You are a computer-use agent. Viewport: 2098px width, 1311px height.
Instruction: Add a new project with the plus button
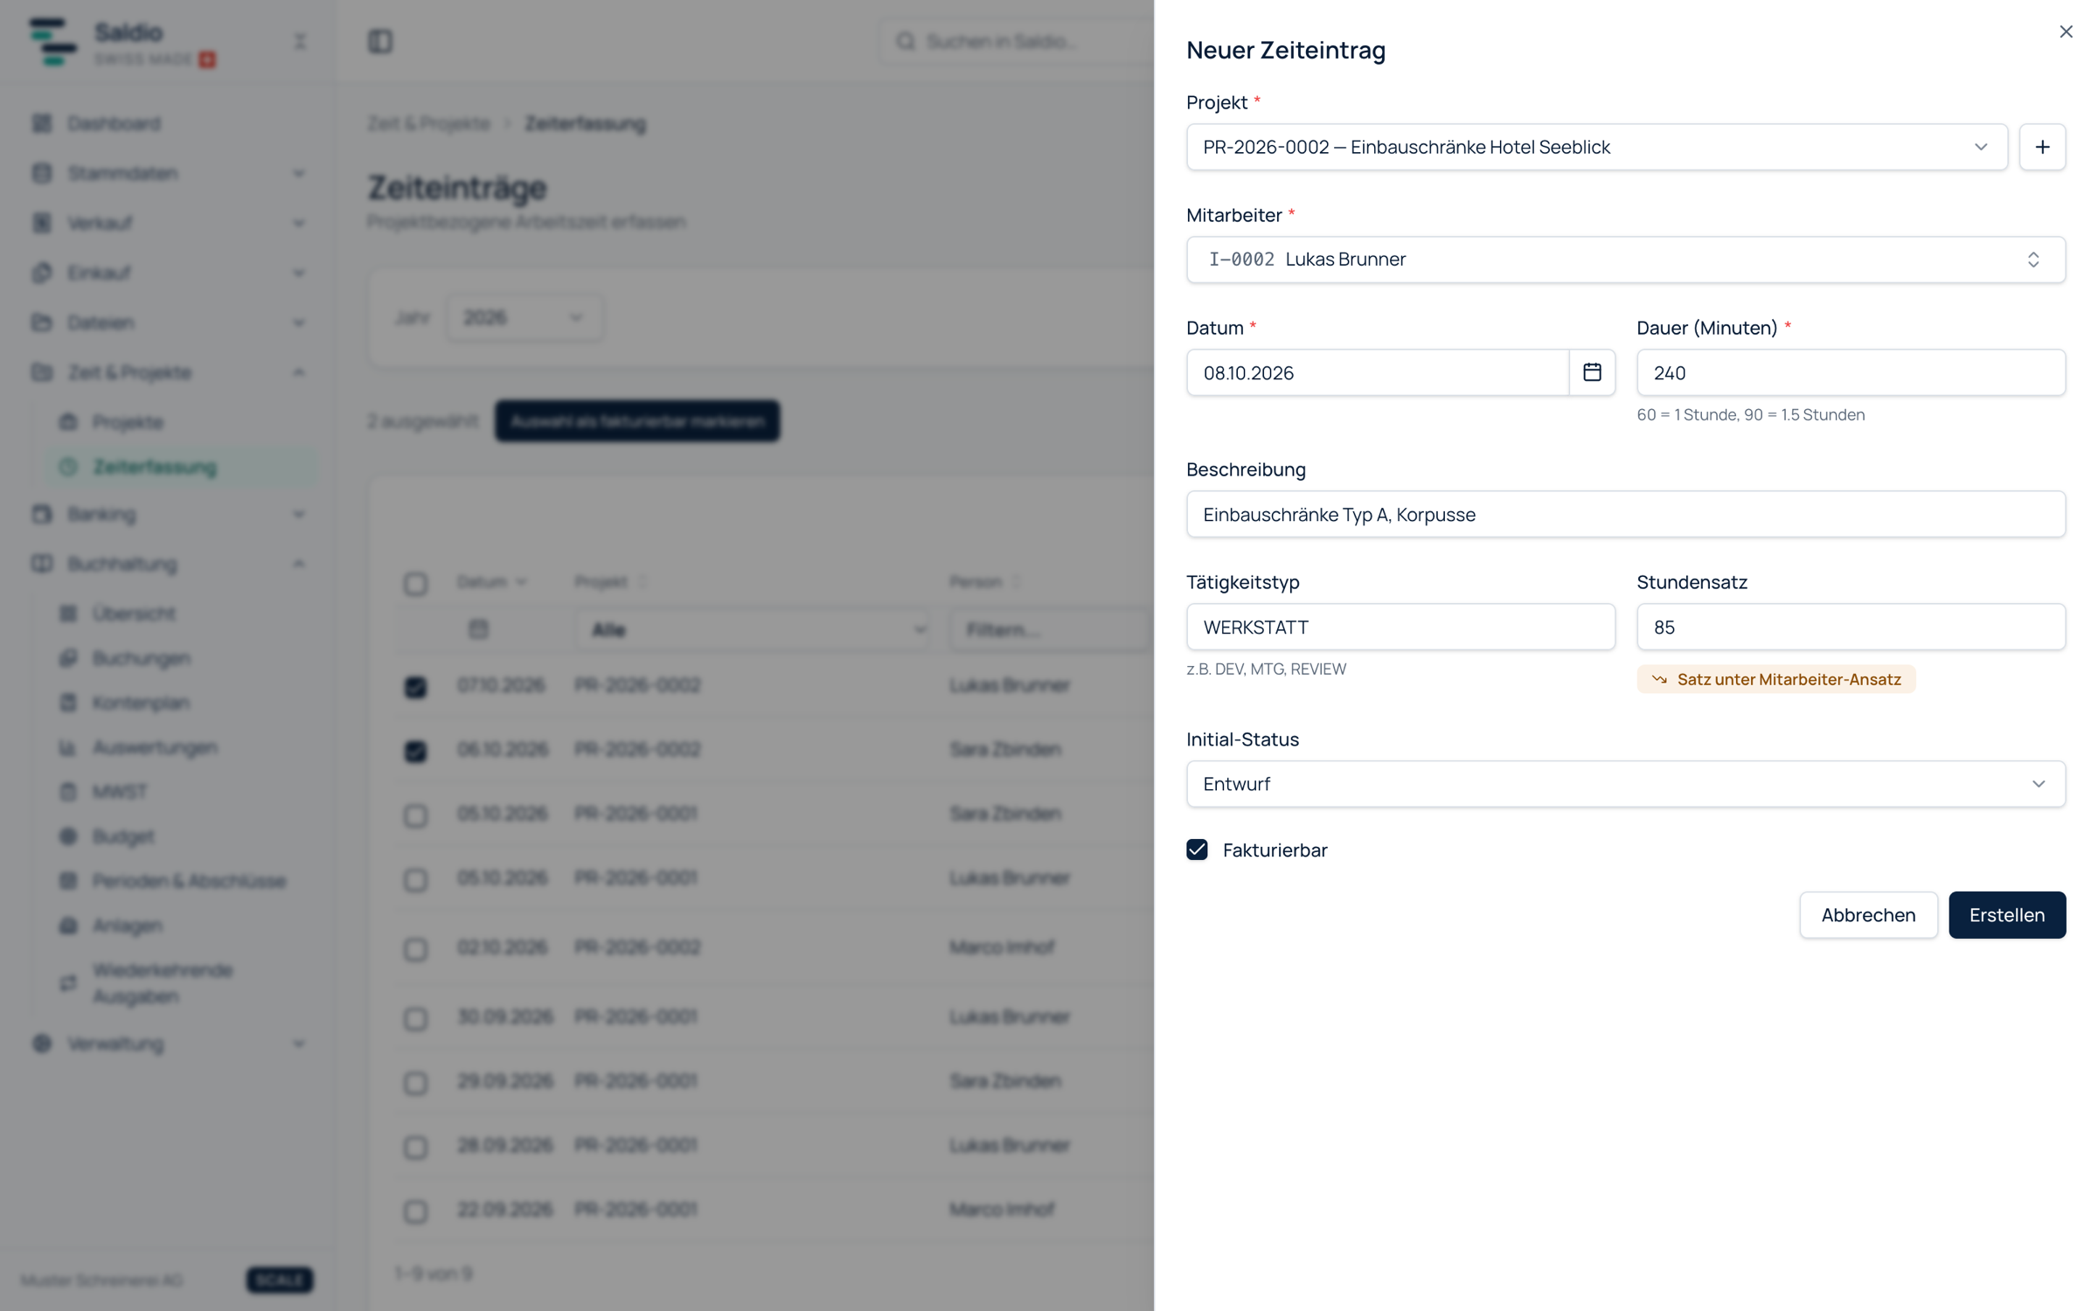tap(2042, 147)
